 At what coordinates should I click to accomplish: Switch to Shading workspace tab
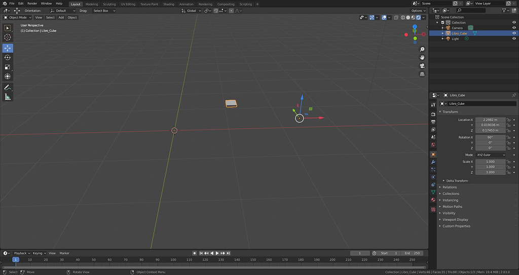point(168,4)
